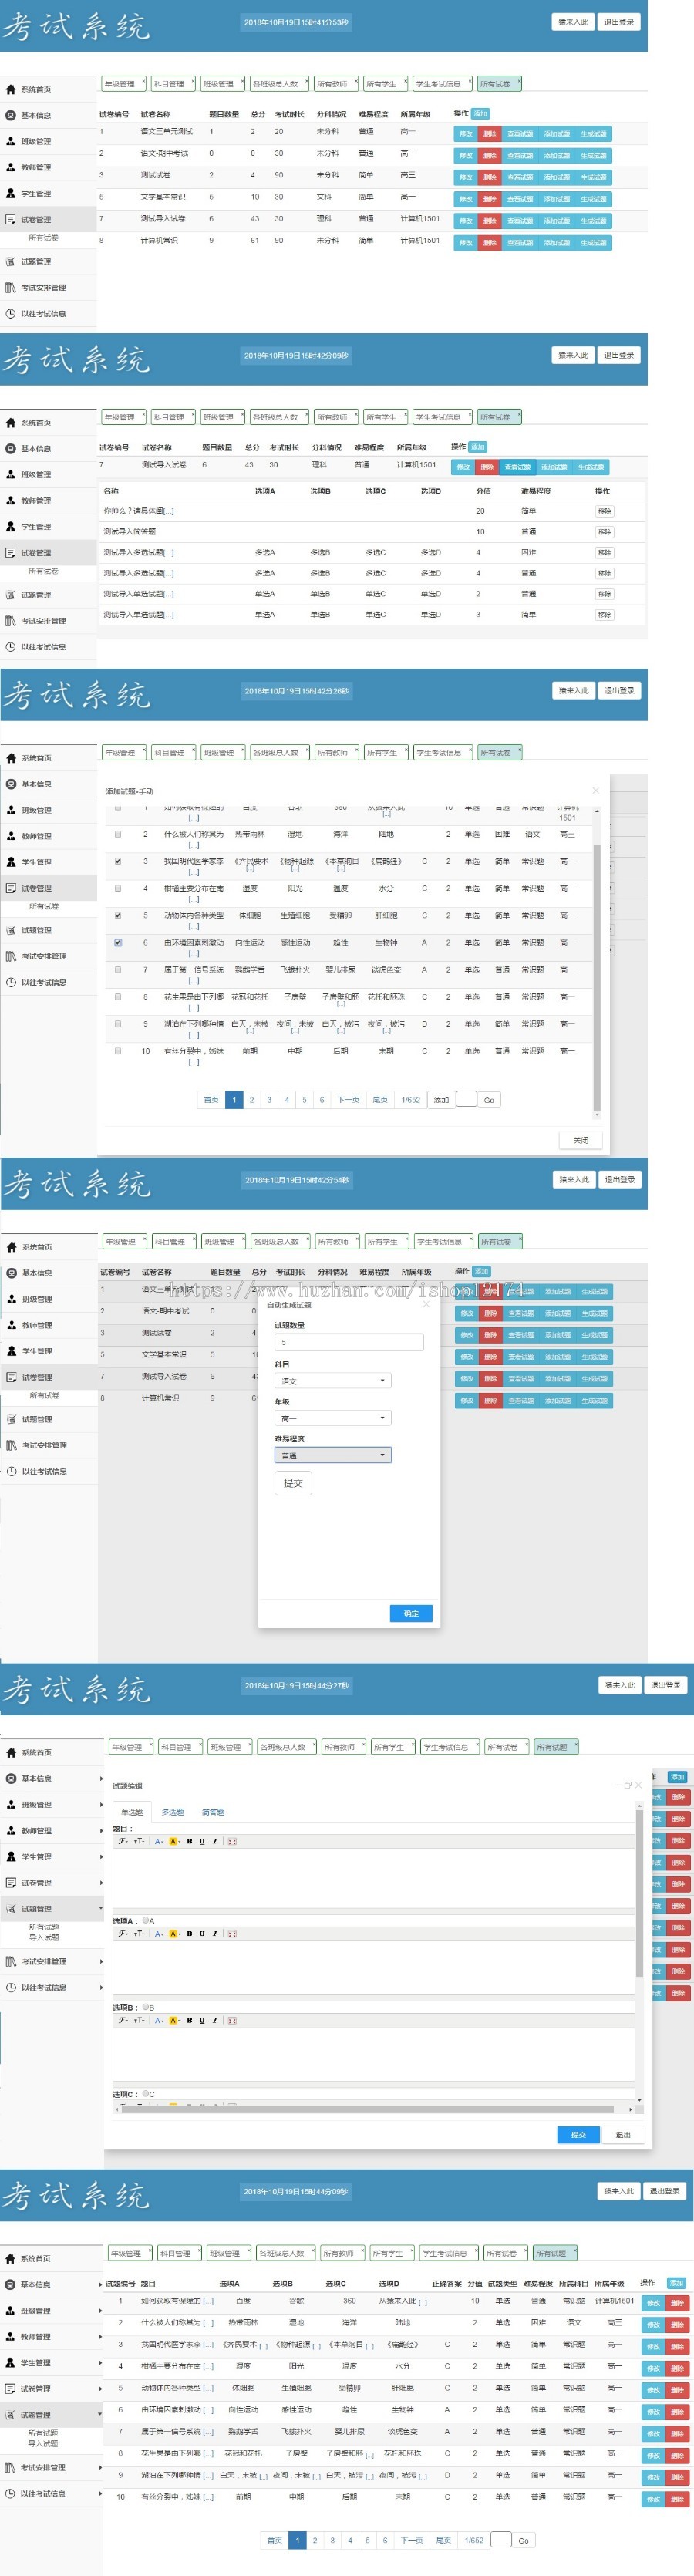The width and height of the screenshot is (694, 2576).
Task: Expand 学生管理 arrow on the 试题编辑 page sidebar
Action: click(x=101, y=1857)
